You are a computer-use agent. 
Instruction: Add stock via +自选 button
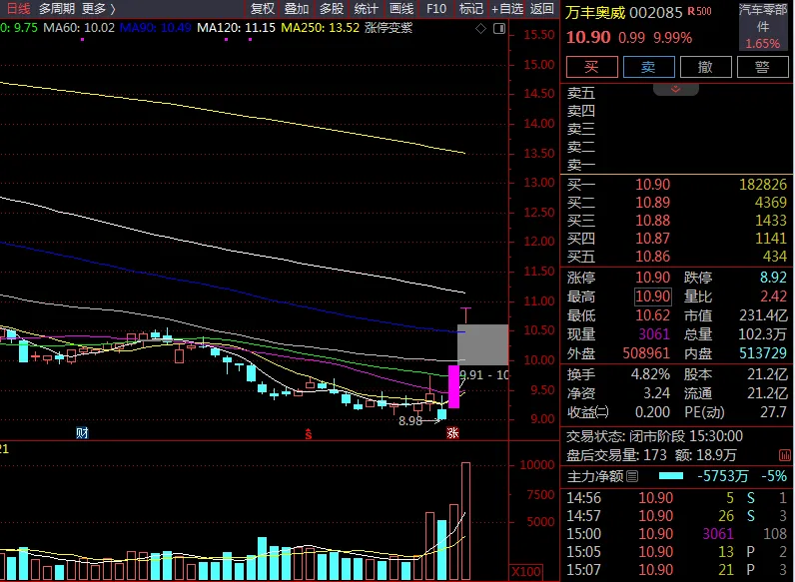[507, 9]
